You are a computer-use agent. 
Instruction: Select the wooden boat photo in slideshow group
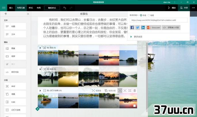click(48, 101)
